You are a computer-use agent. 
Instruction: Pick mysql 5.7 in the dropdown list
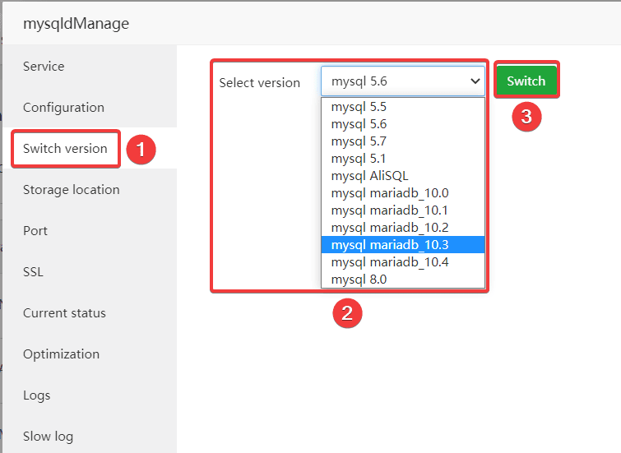[359, 141]
